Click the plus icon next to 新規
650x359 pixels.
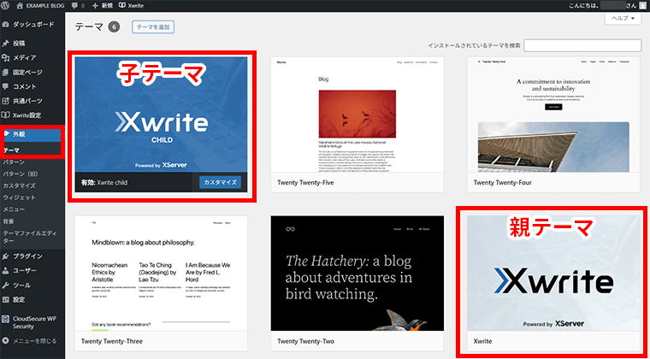coord(95,6)
